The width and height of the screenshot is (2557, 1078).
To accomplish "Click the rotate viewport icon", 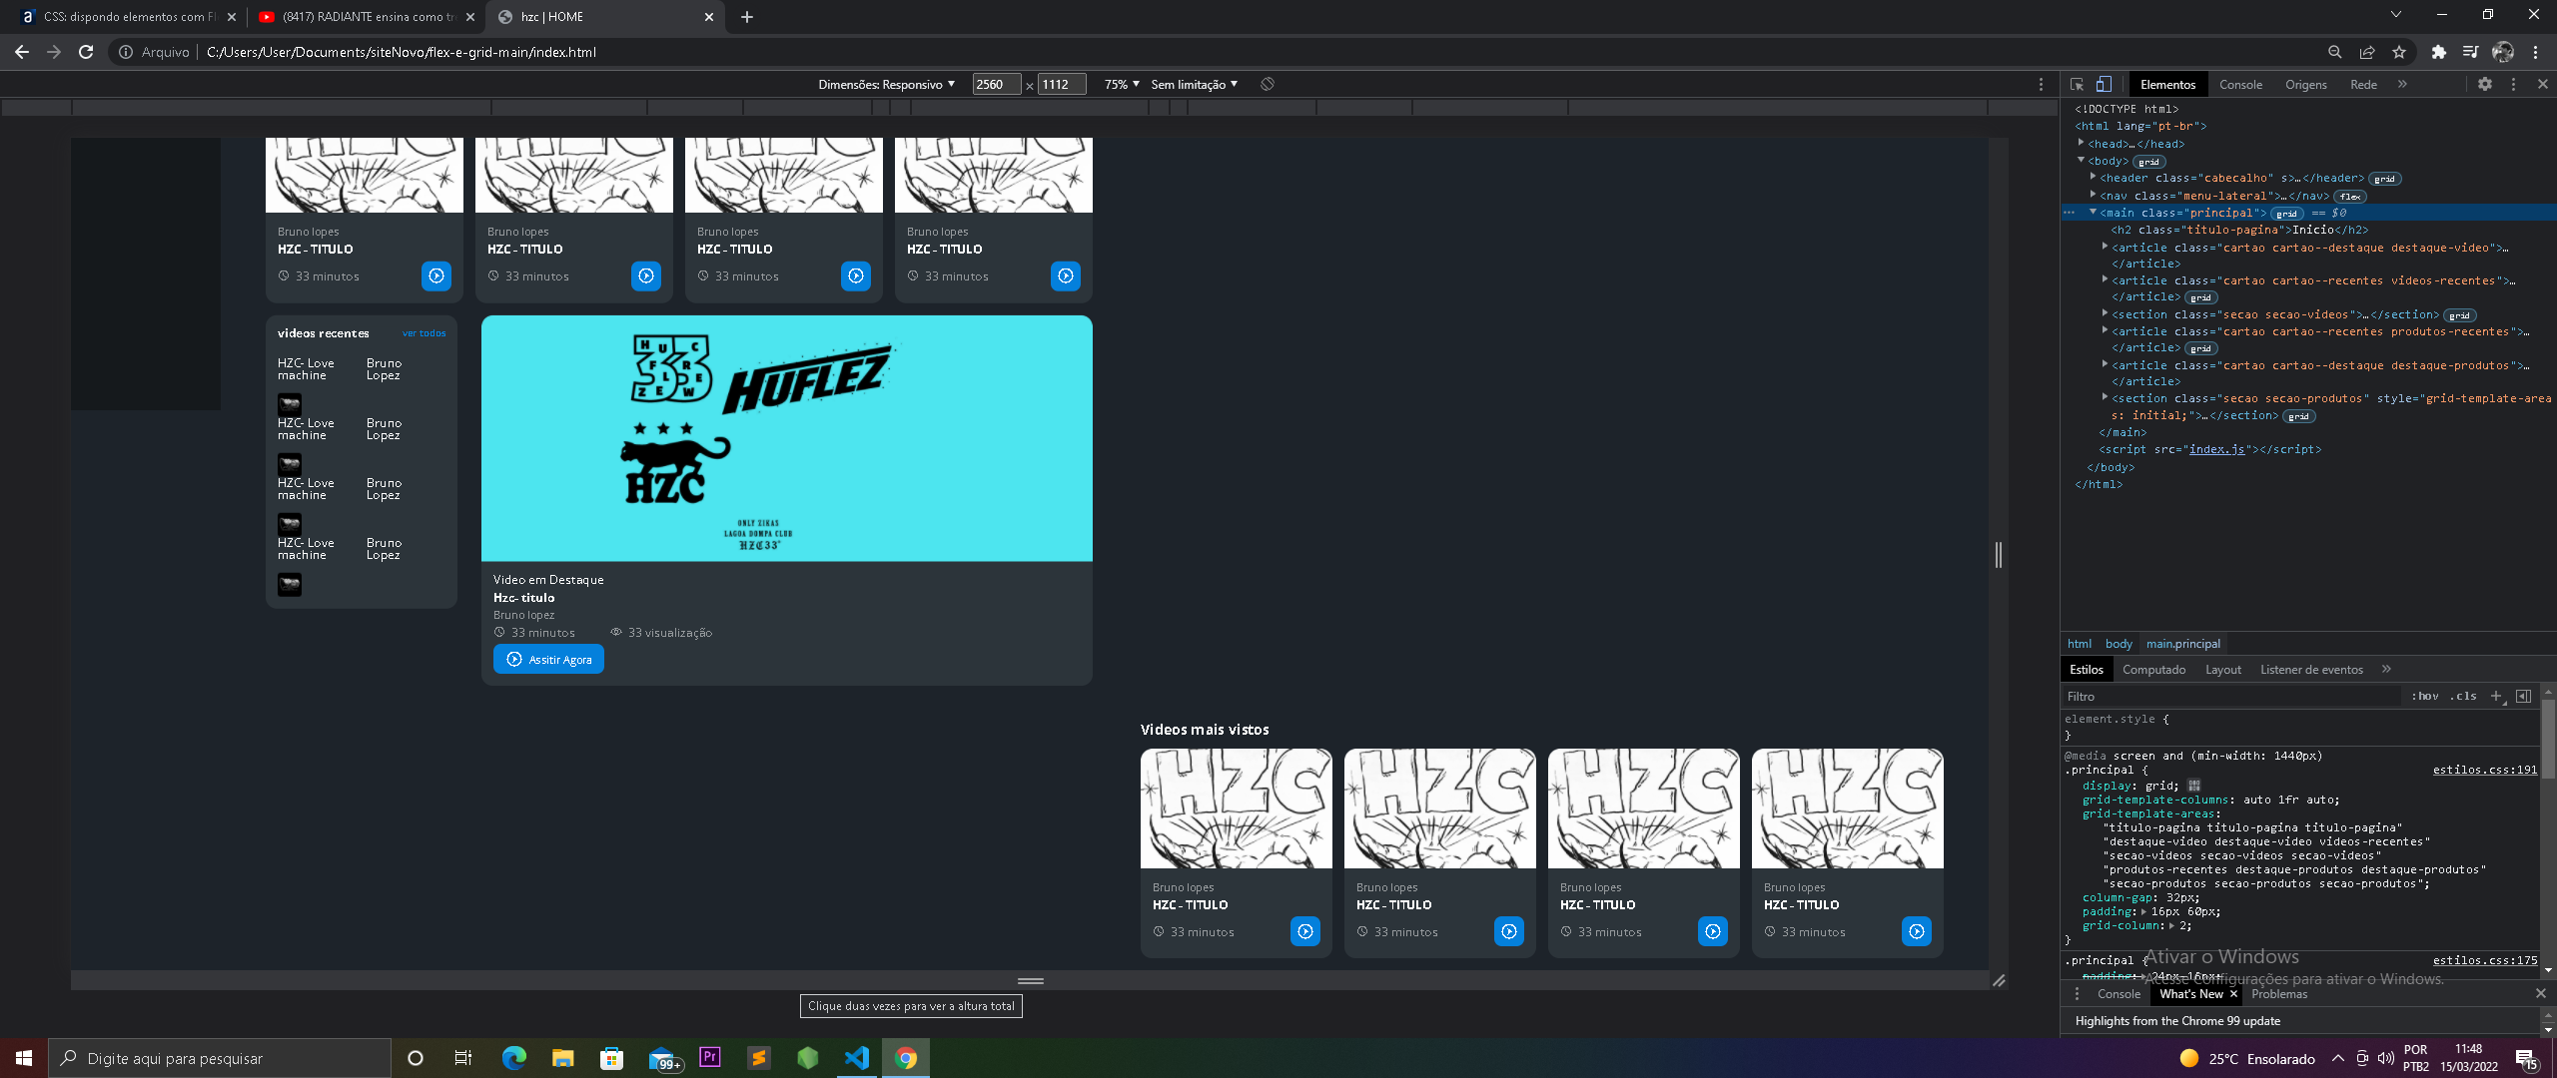I will [1268, 84].
